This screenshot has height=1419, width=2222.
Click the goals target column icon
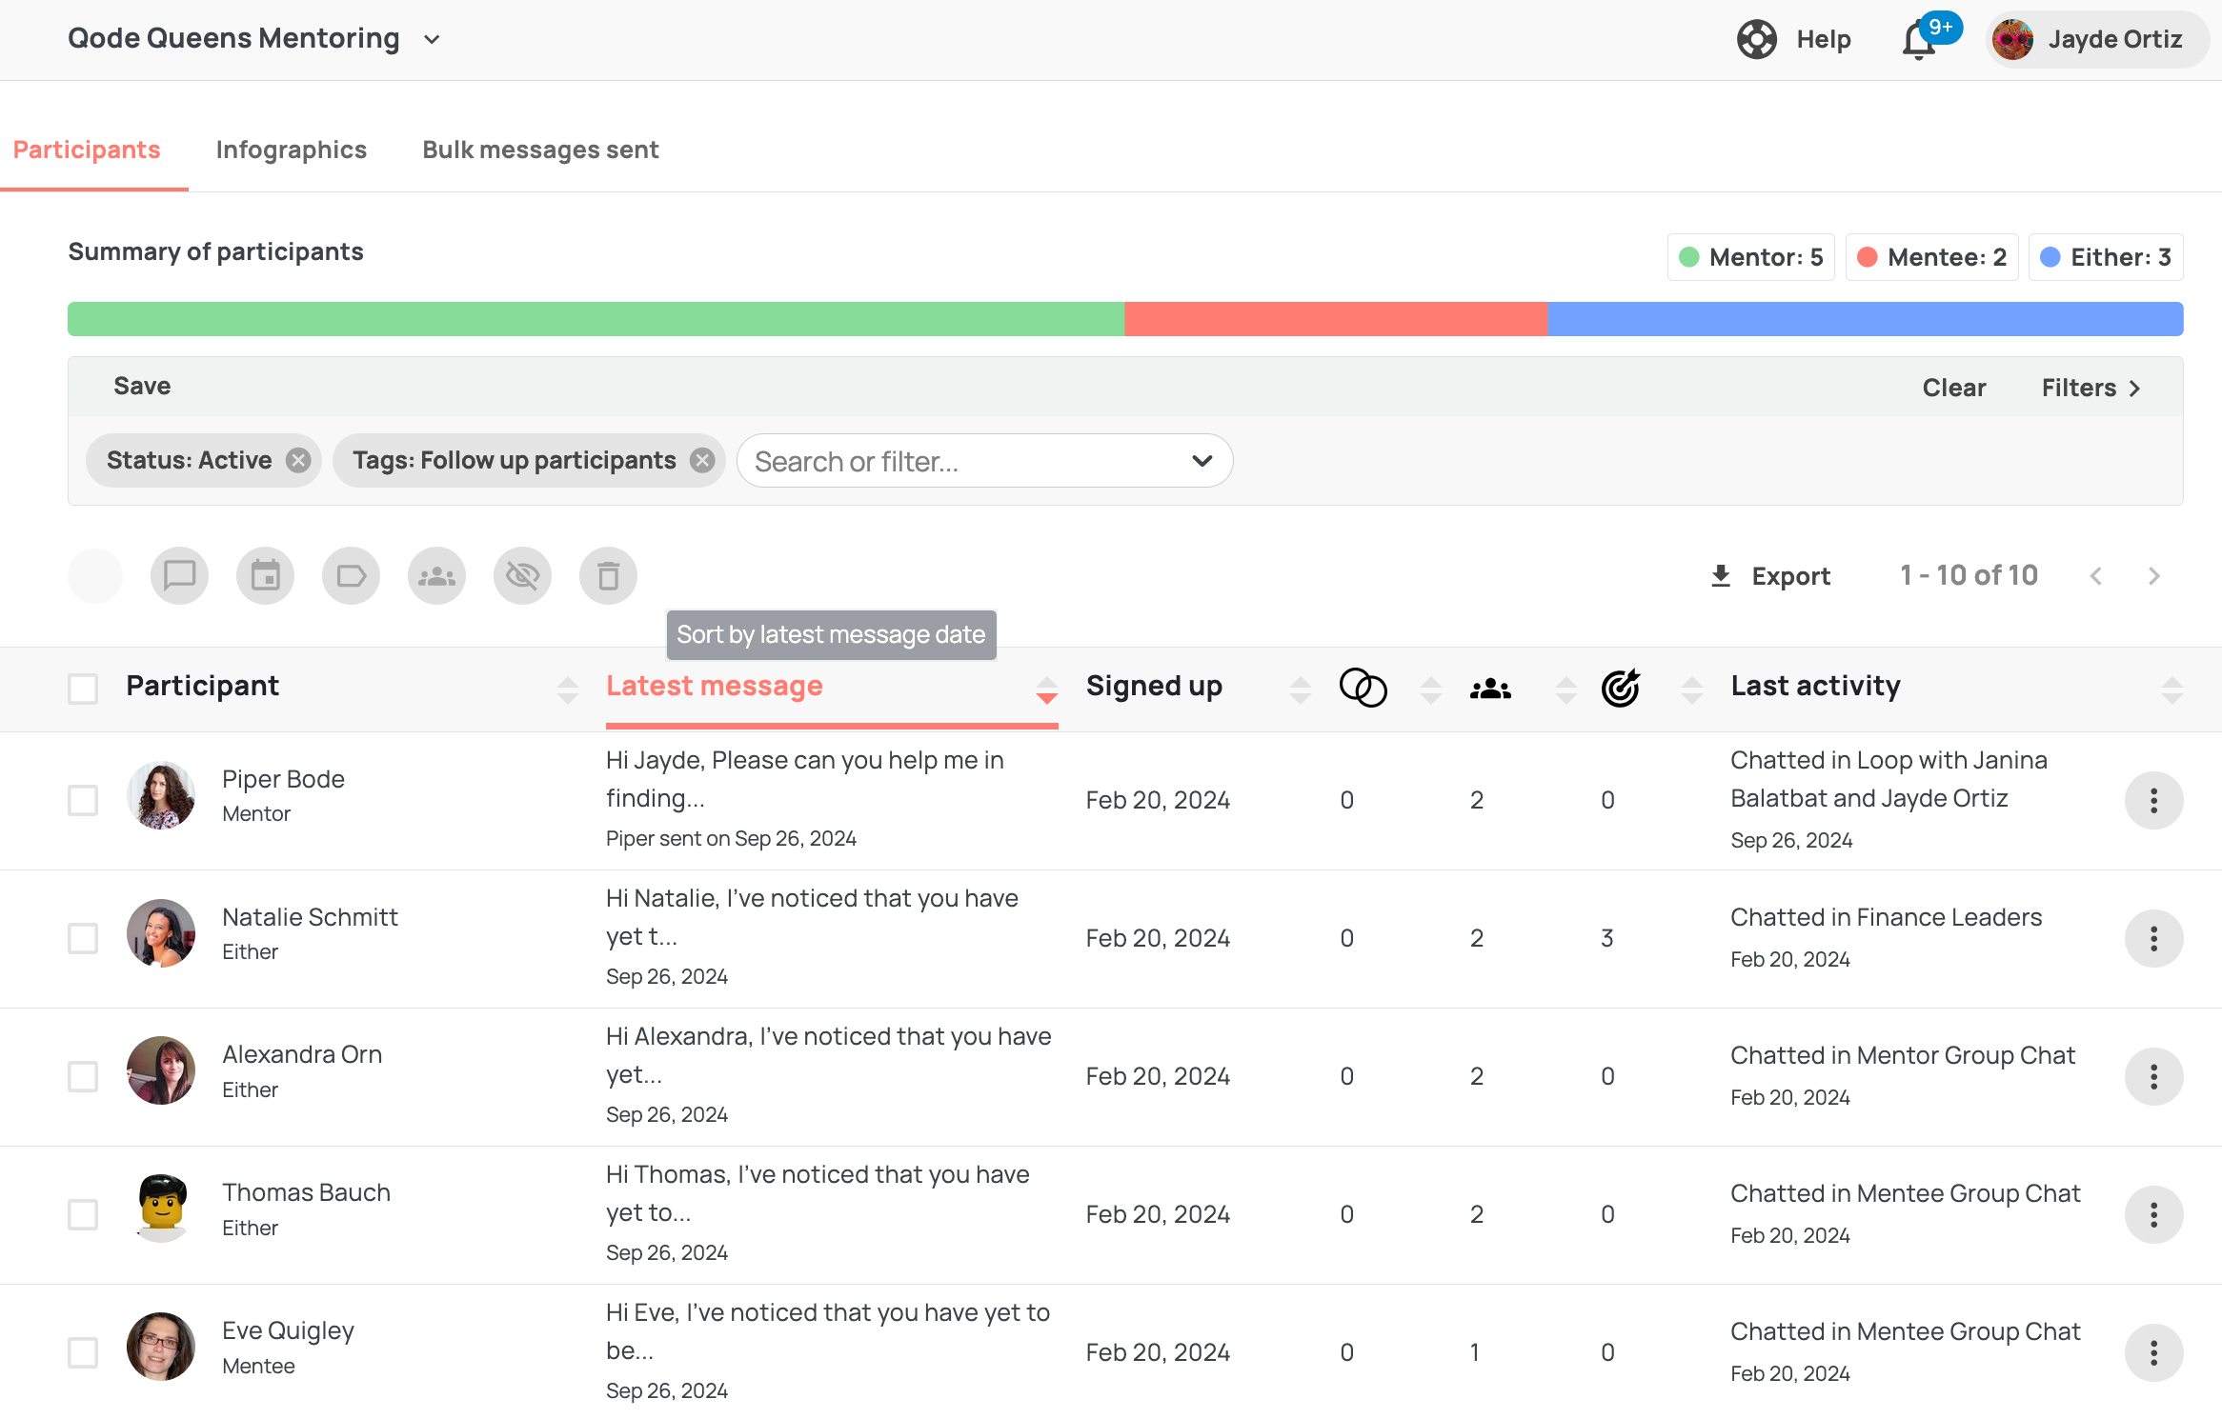pyautogui.click(x=1621, y=688)
